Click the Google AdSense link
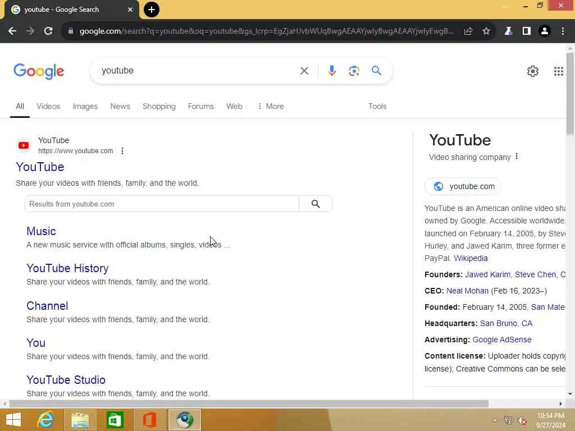This screenshot has height=431, width=575. click(502, 340)
